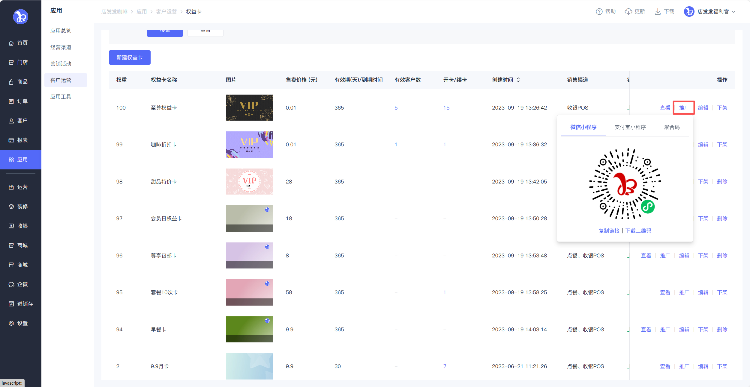Screen dimensions: 750x387
Task: Click the 复制链接 link
Action: coord(609,231)
